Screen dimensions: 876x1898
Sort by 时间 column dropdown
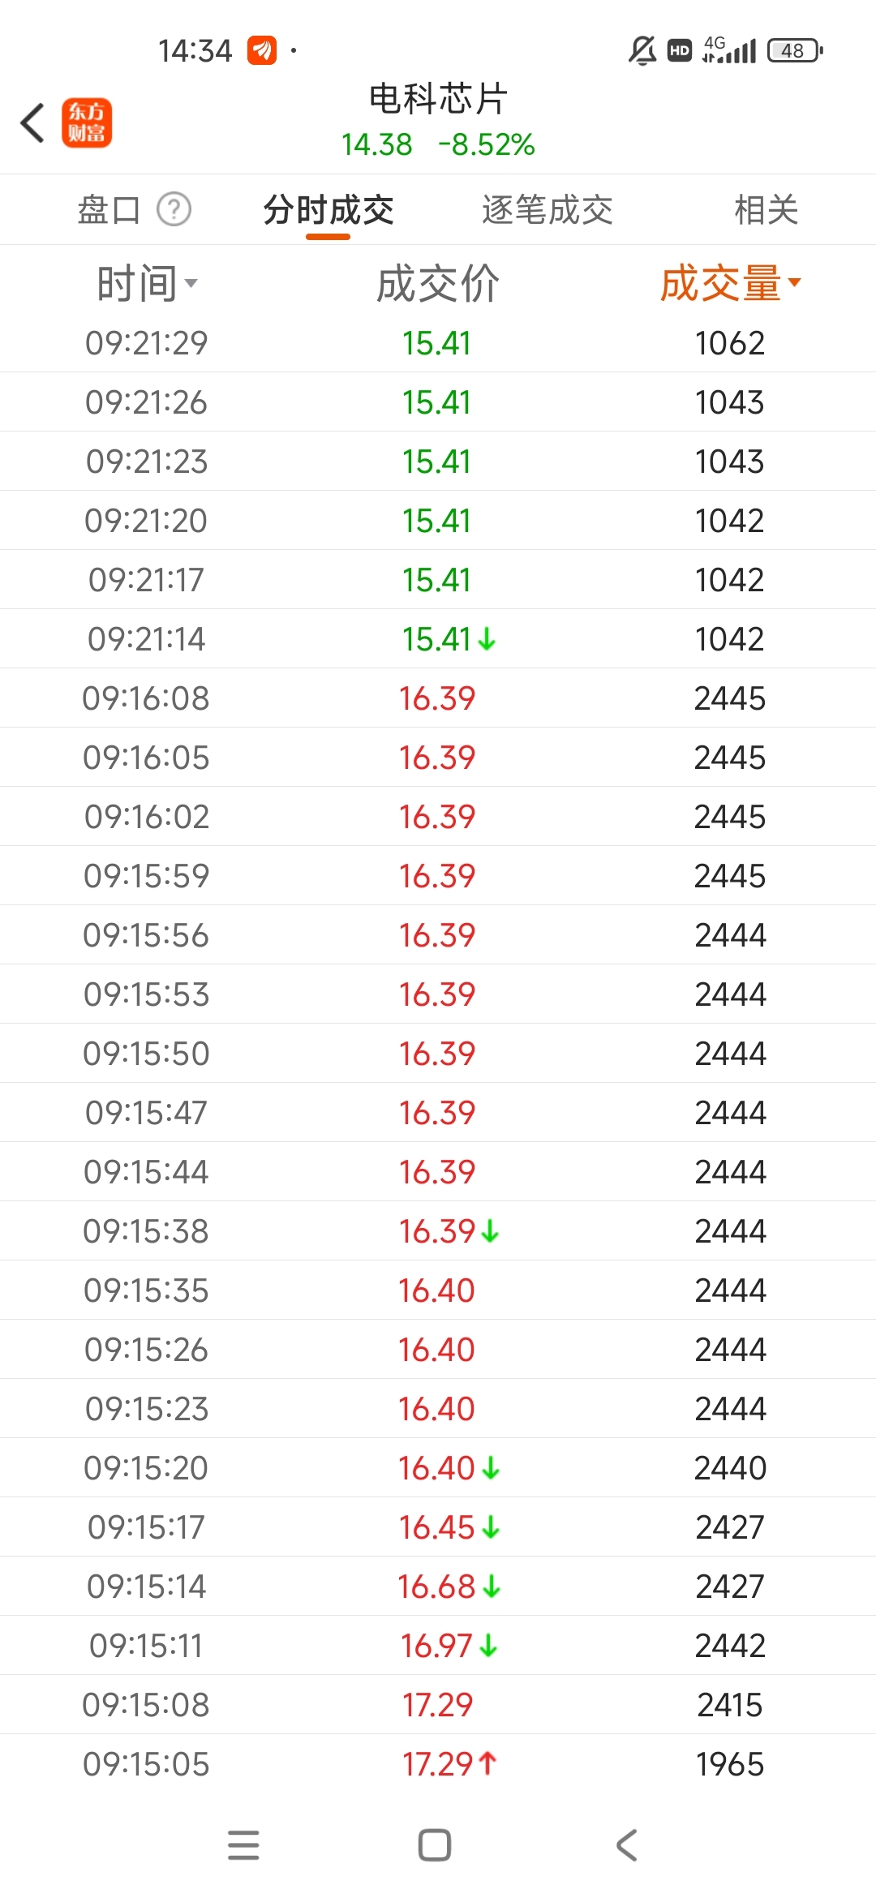[147, 283]
